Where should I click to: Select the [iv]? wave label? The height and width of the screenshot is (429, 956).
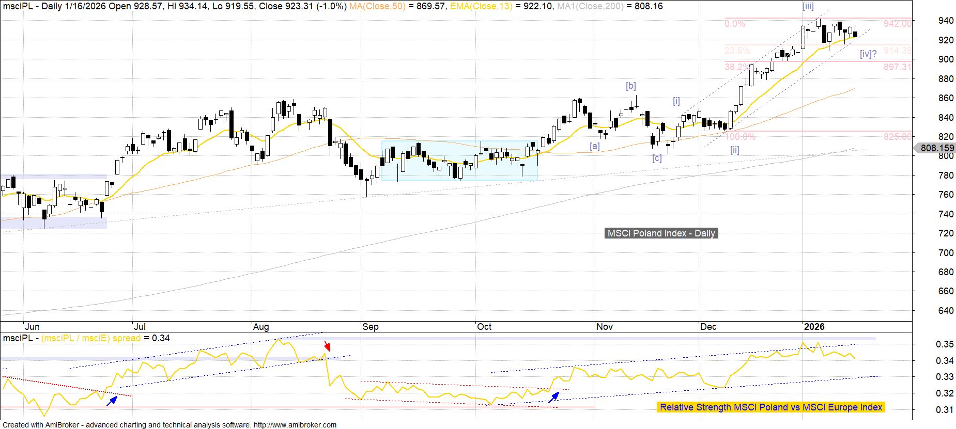click(x=868, y=54)
